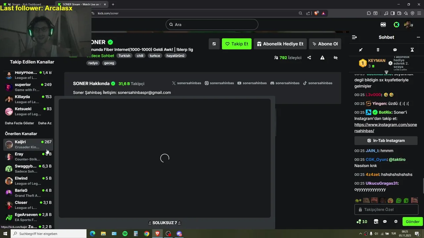Open Discord link sonersahinbas
Viewport: 424px width, 238px height.
(285, 83)
